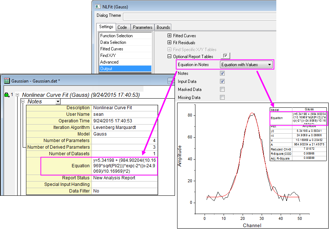Collapse the Optional Report Tables section
The image size is (329, 229).
169,56
